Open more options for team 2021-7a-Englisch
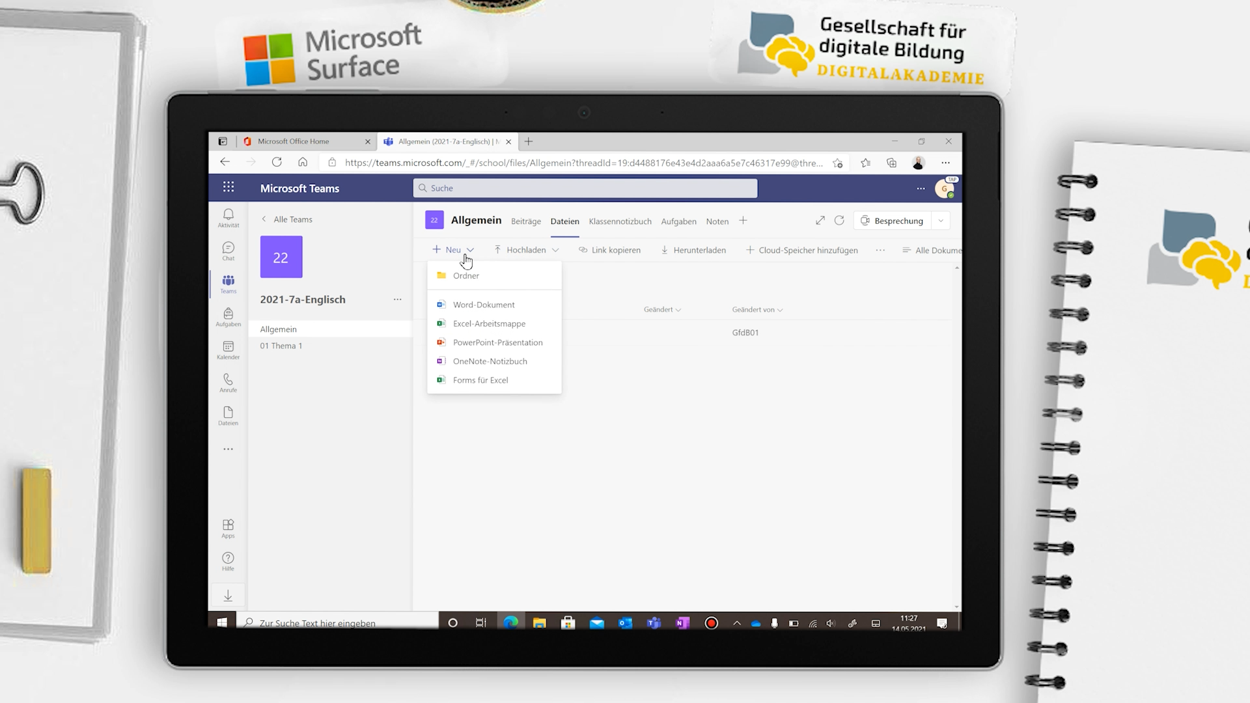 (x=397, y=299)
